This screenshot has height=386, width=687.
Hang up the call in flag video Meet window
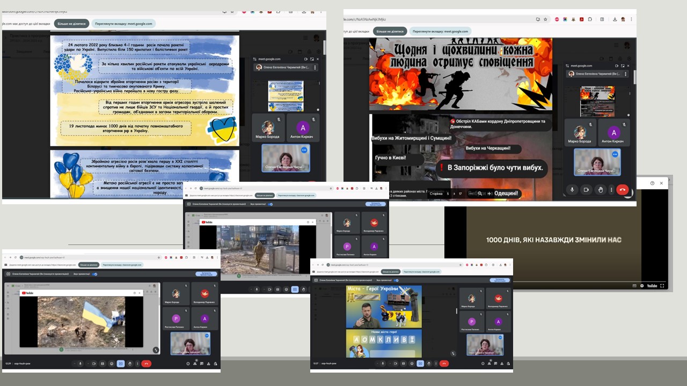(146, 363)
